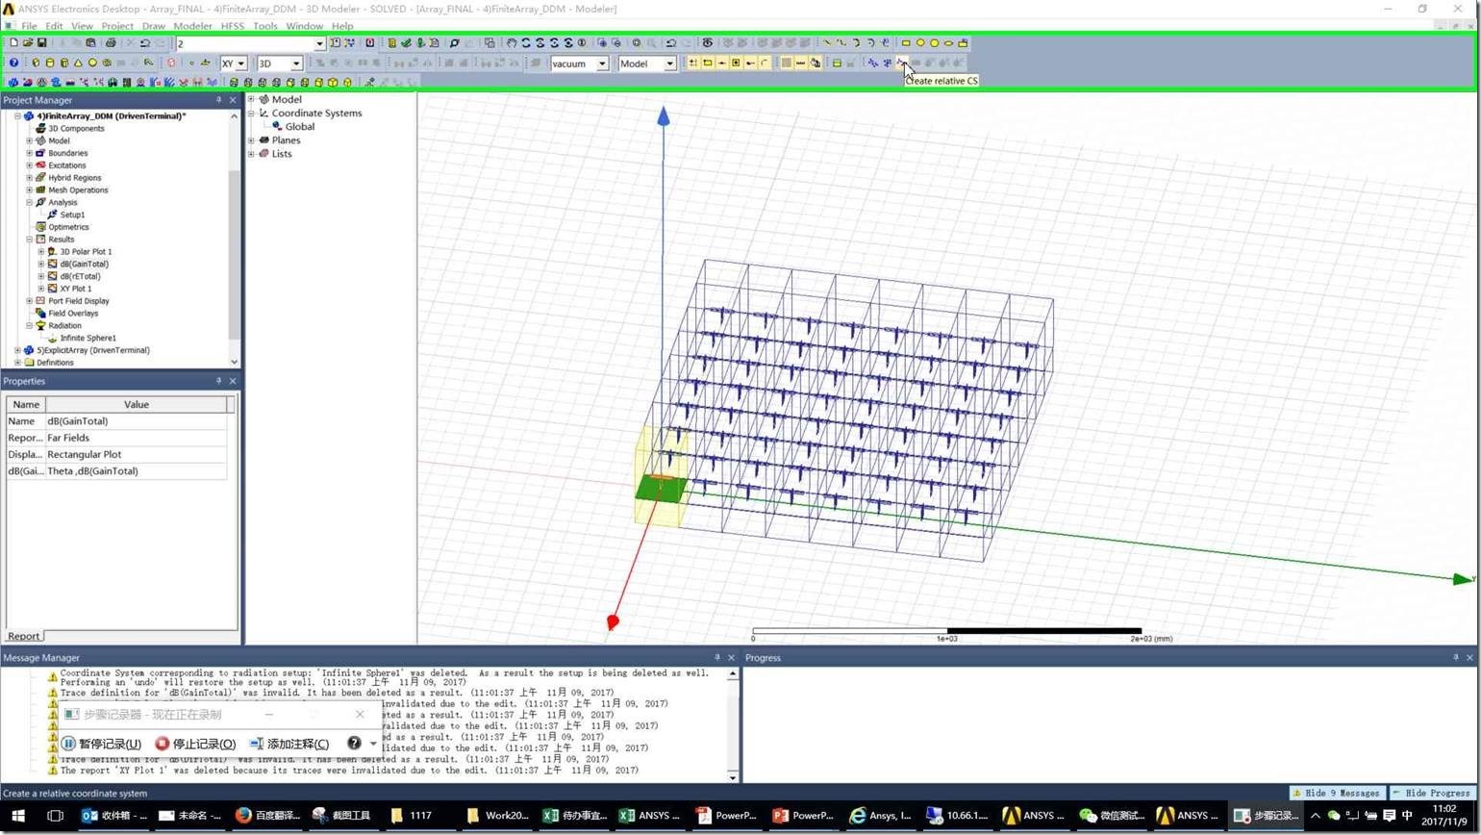Open the Model selection dropdown
The height and width of the screenshot is (835, 1481).
point(670,63)
